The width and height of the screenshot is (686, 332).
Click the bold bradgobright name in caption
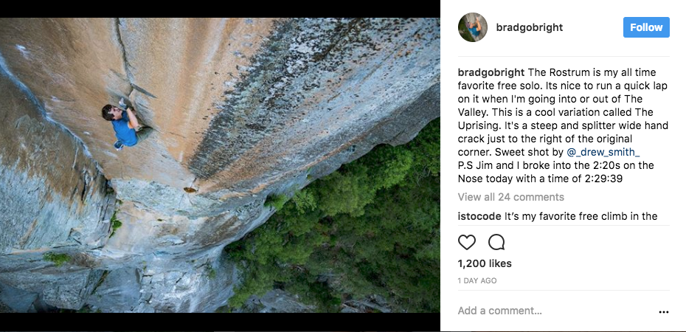pos(491,72)
